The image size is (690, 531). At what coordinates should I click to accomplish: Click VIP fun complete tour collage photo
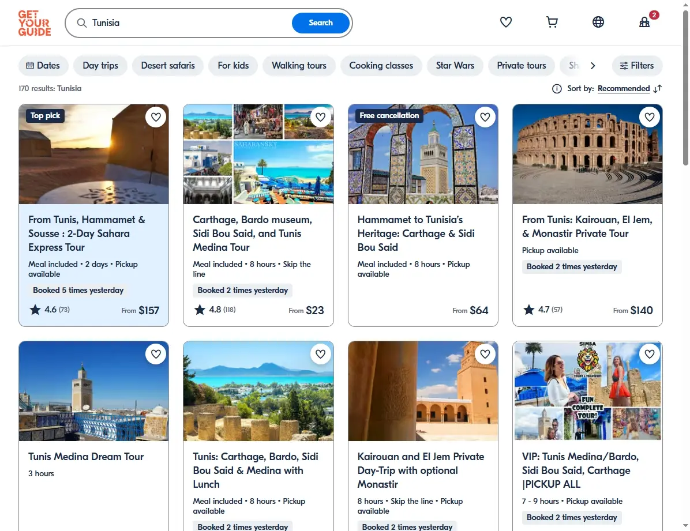click(x=587, y=391)
